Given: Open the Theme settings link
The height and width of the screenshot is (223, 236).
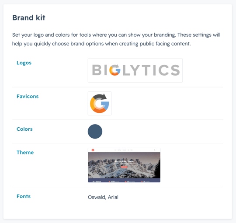Looking at the screenshot, I should (x=25, y=152).
